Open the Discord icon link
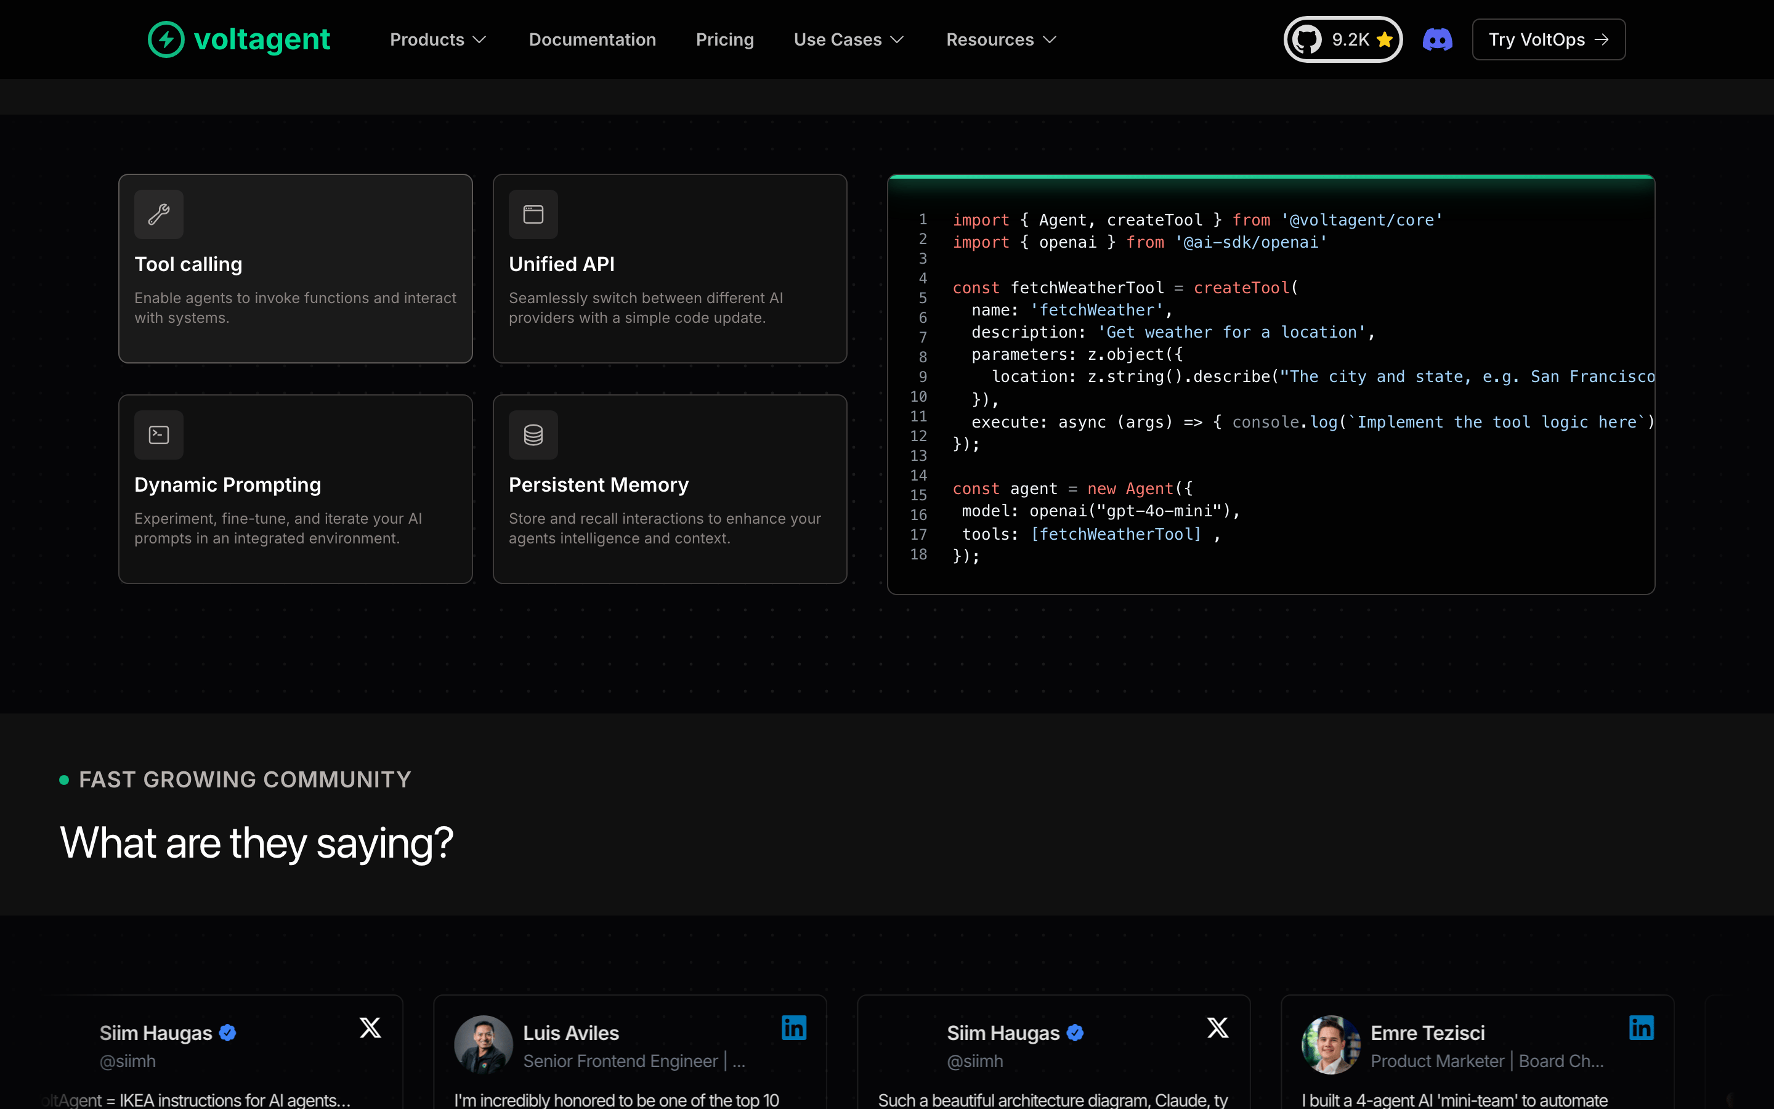The width and height of the screenshot is (1774, 1109). point(1437,39)
